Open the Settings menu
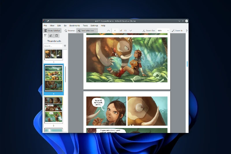 (94, 26)
